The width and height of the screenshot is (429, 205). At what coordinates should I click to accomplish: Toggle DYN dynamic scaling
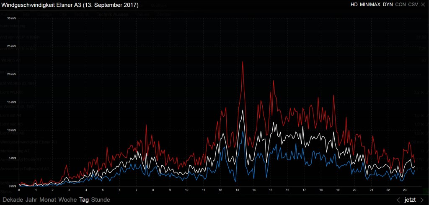[388, 5]
